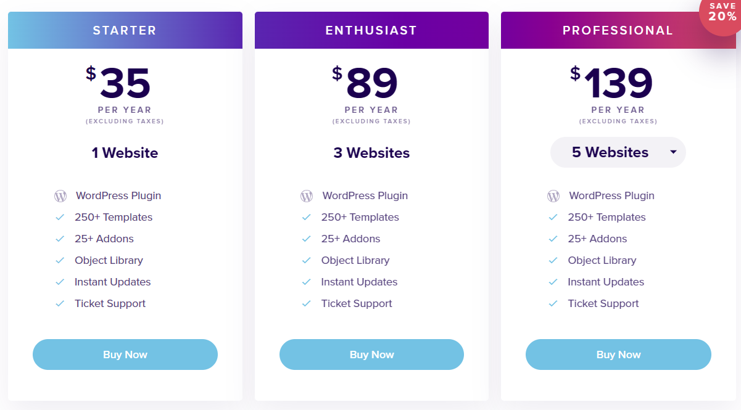Click the Save 20% badge
741x410 pixels.
click(722, 14)
